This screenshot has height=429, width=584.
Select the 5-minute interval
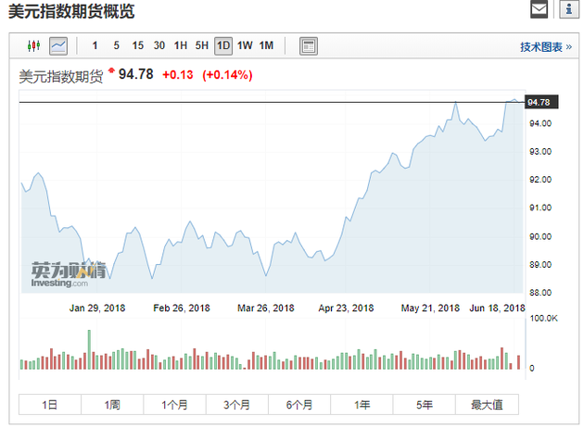[x=116, y=45]
